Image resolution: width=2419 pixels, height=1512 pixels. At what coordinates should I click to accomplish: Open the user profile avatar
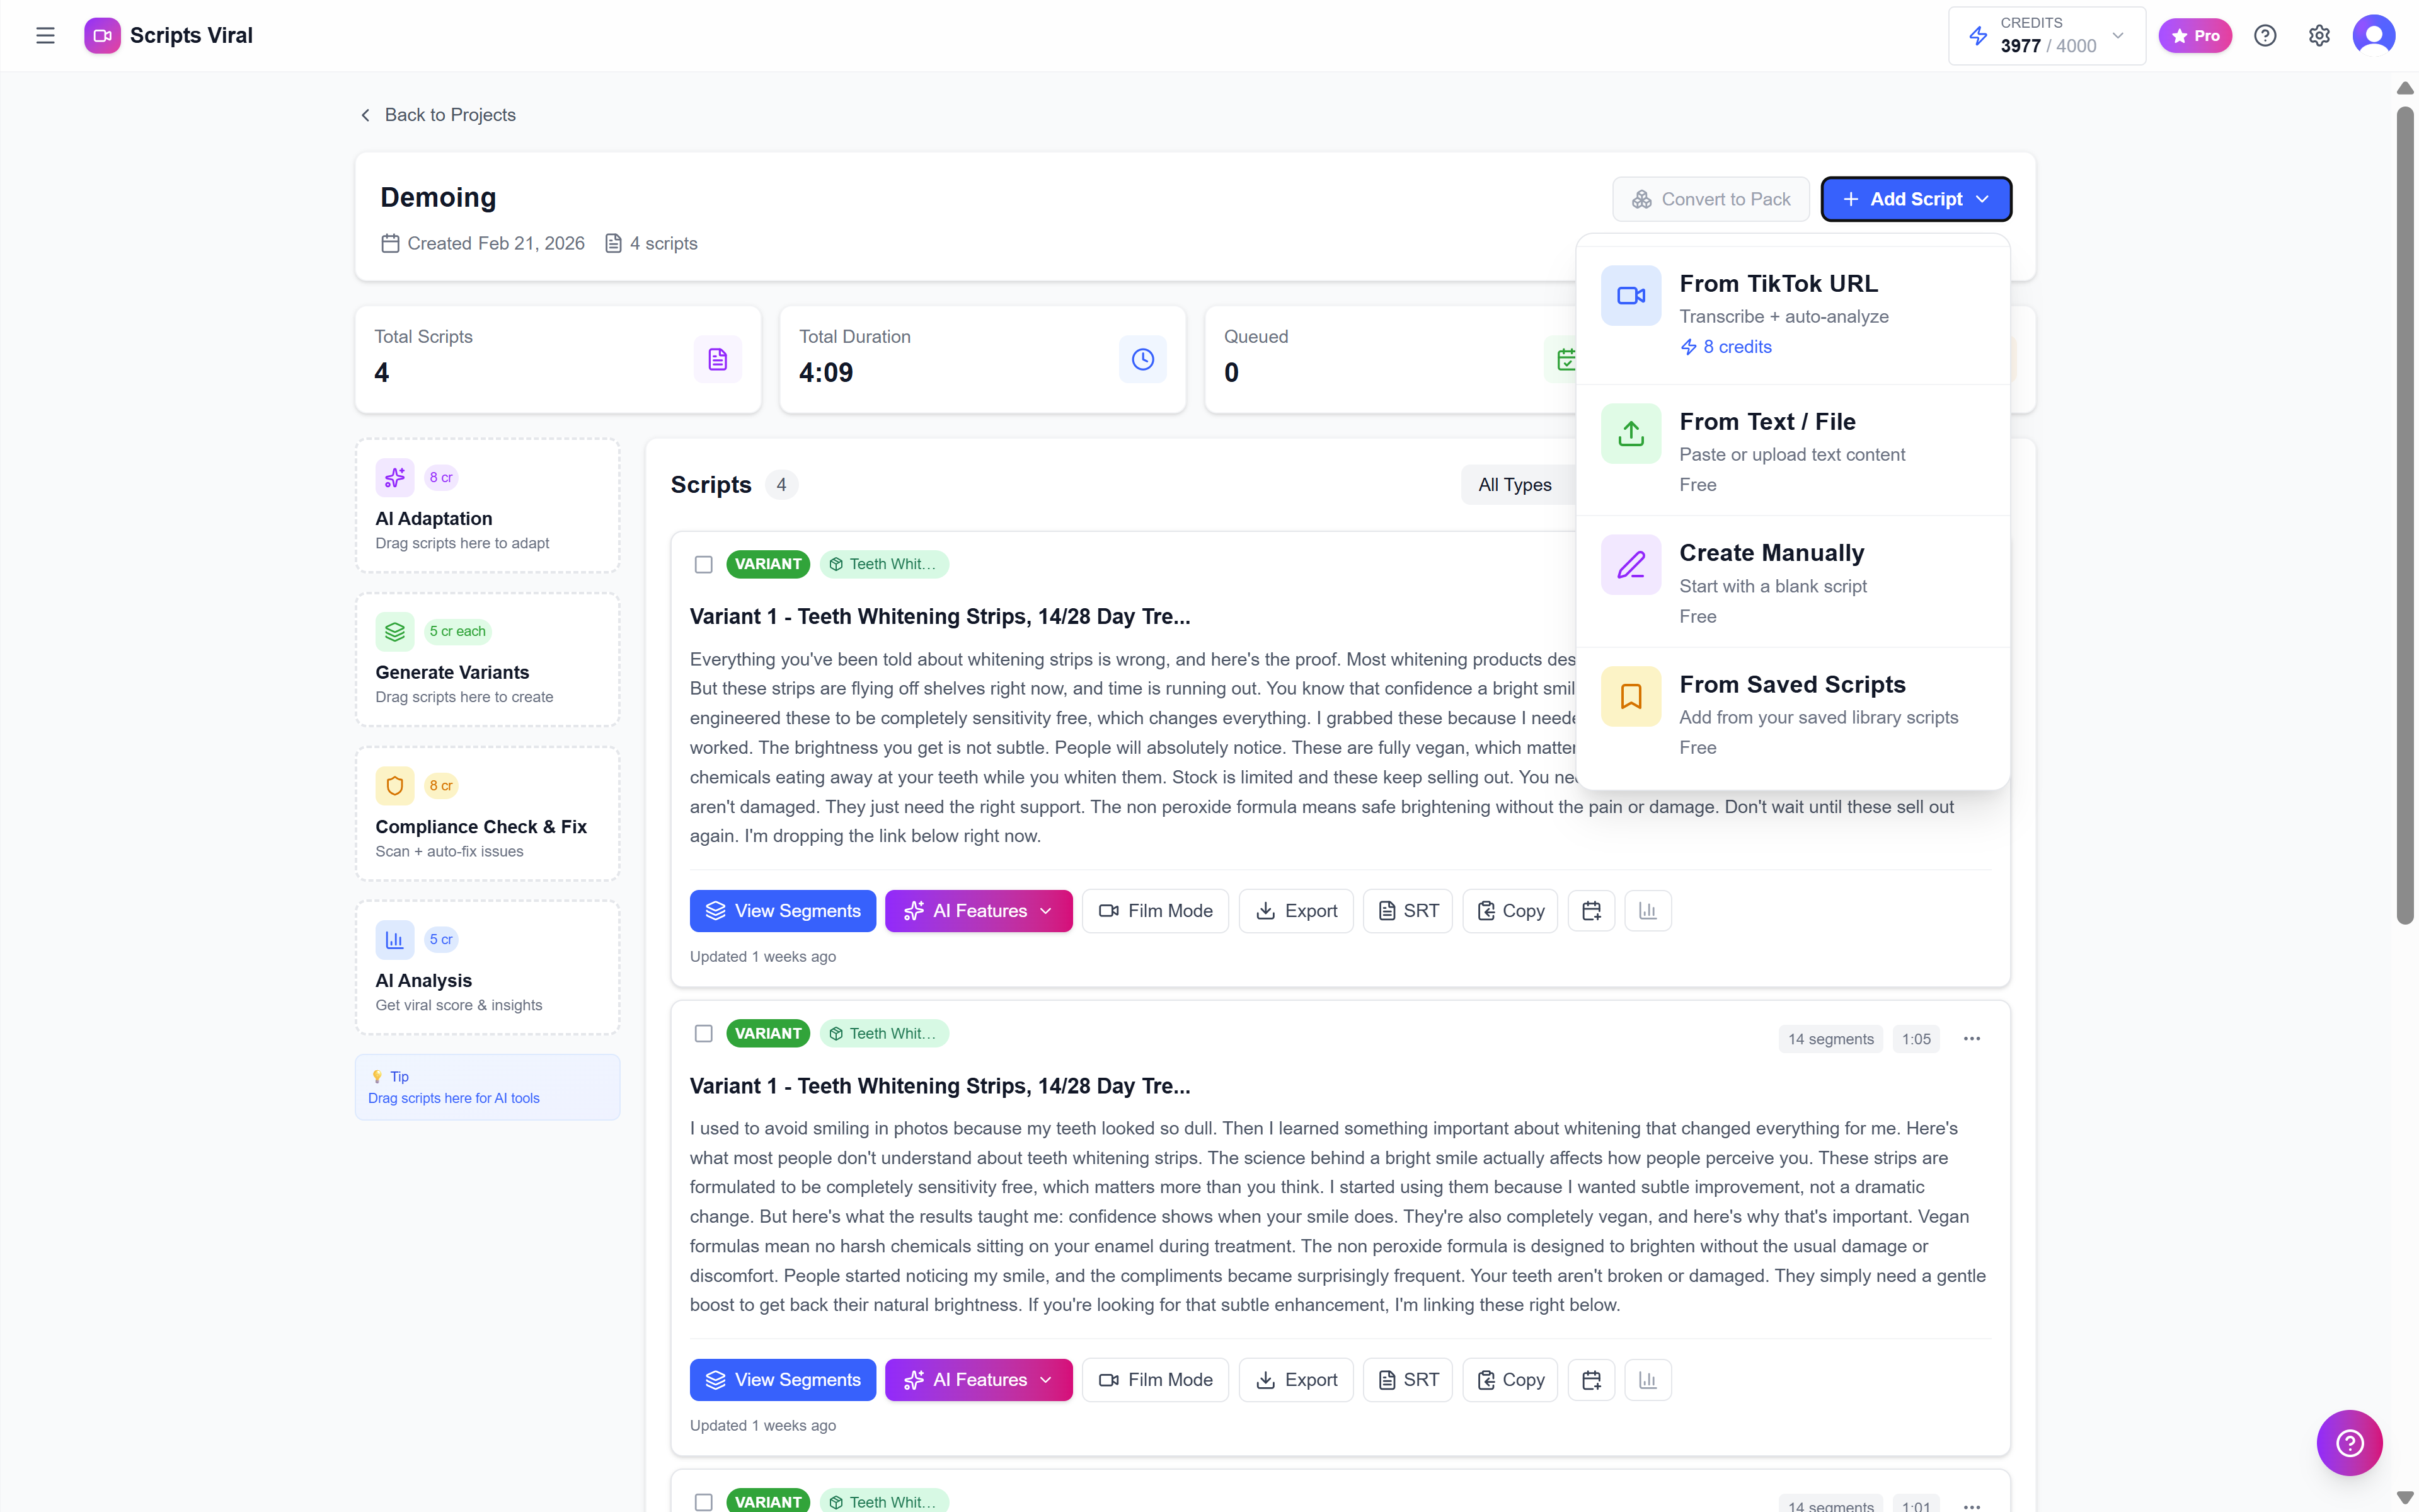pyautogui.click(x=2374, y=35)
